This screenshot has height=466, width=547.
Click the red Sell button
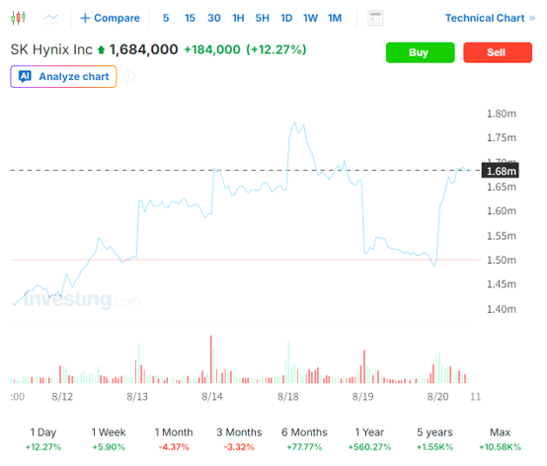[x=498, y=52]
